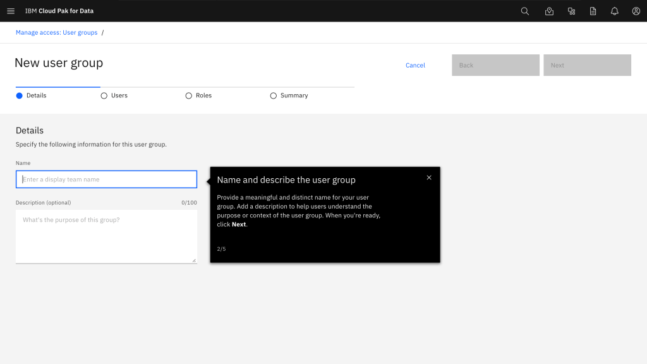Focus the Name input field
The width and height of the screenshot is (647, 364).
[106, 179]
